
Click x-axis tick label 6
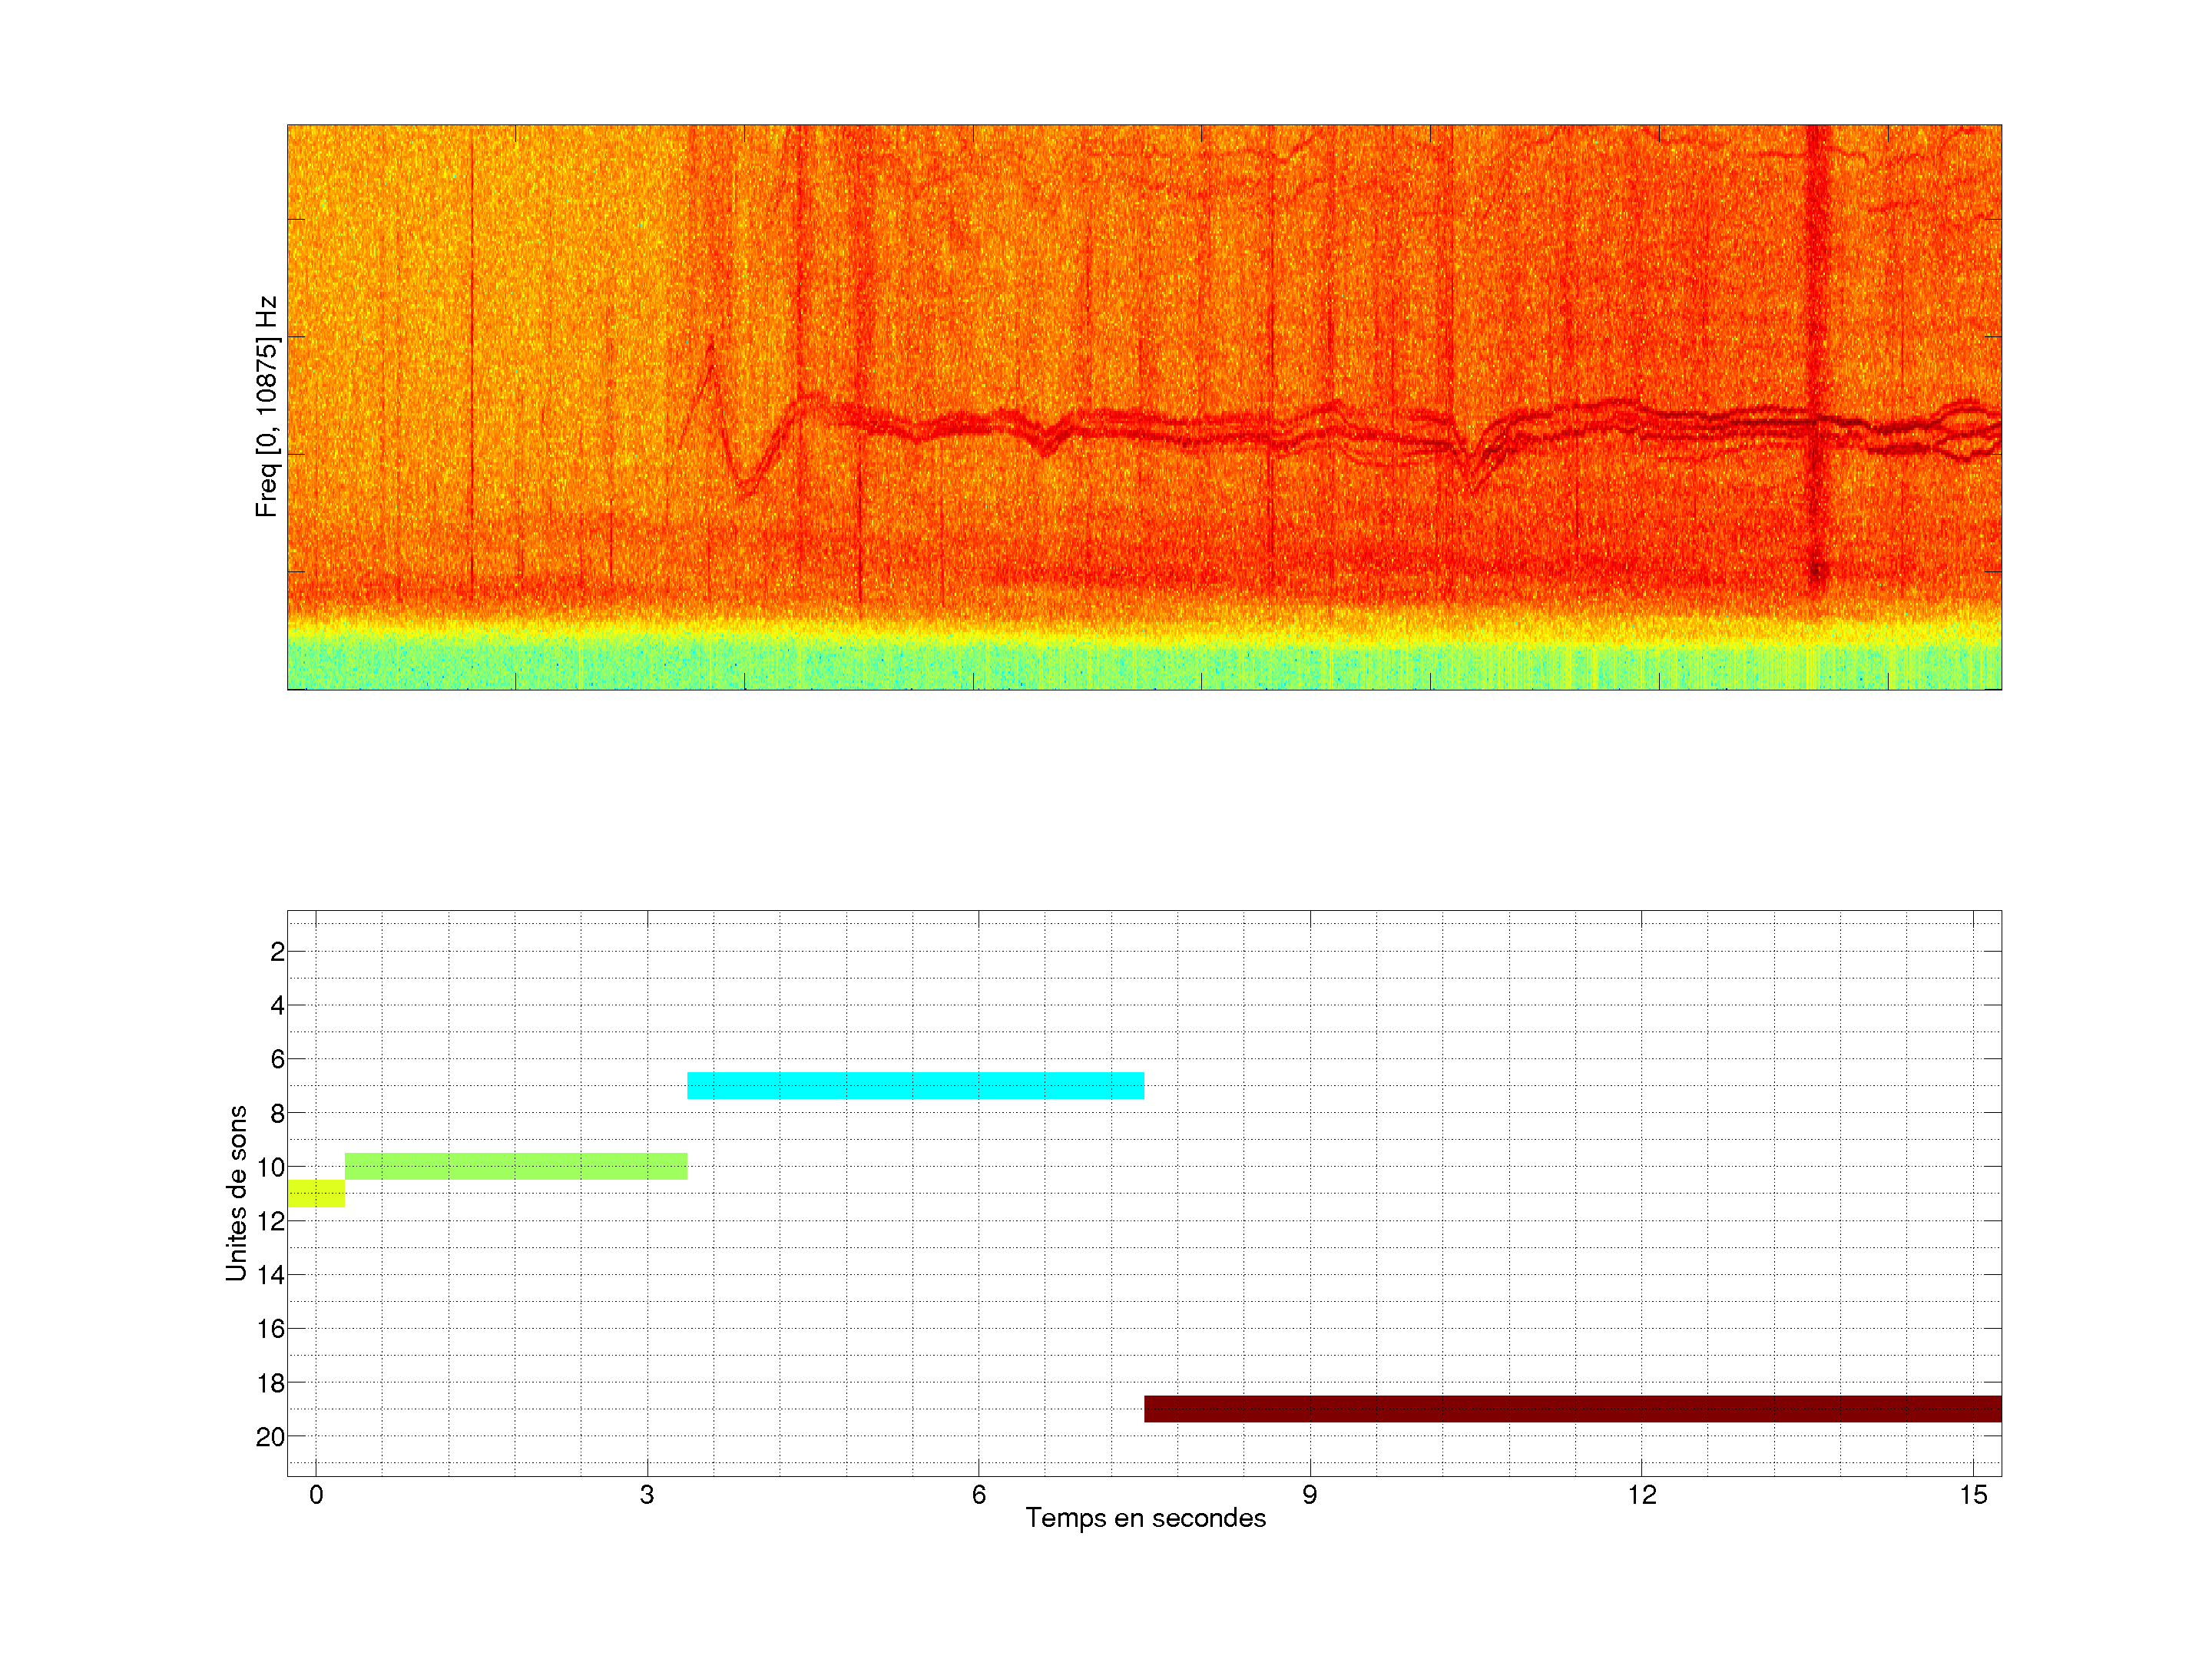pyautogui.click(x=978, y=1495)
